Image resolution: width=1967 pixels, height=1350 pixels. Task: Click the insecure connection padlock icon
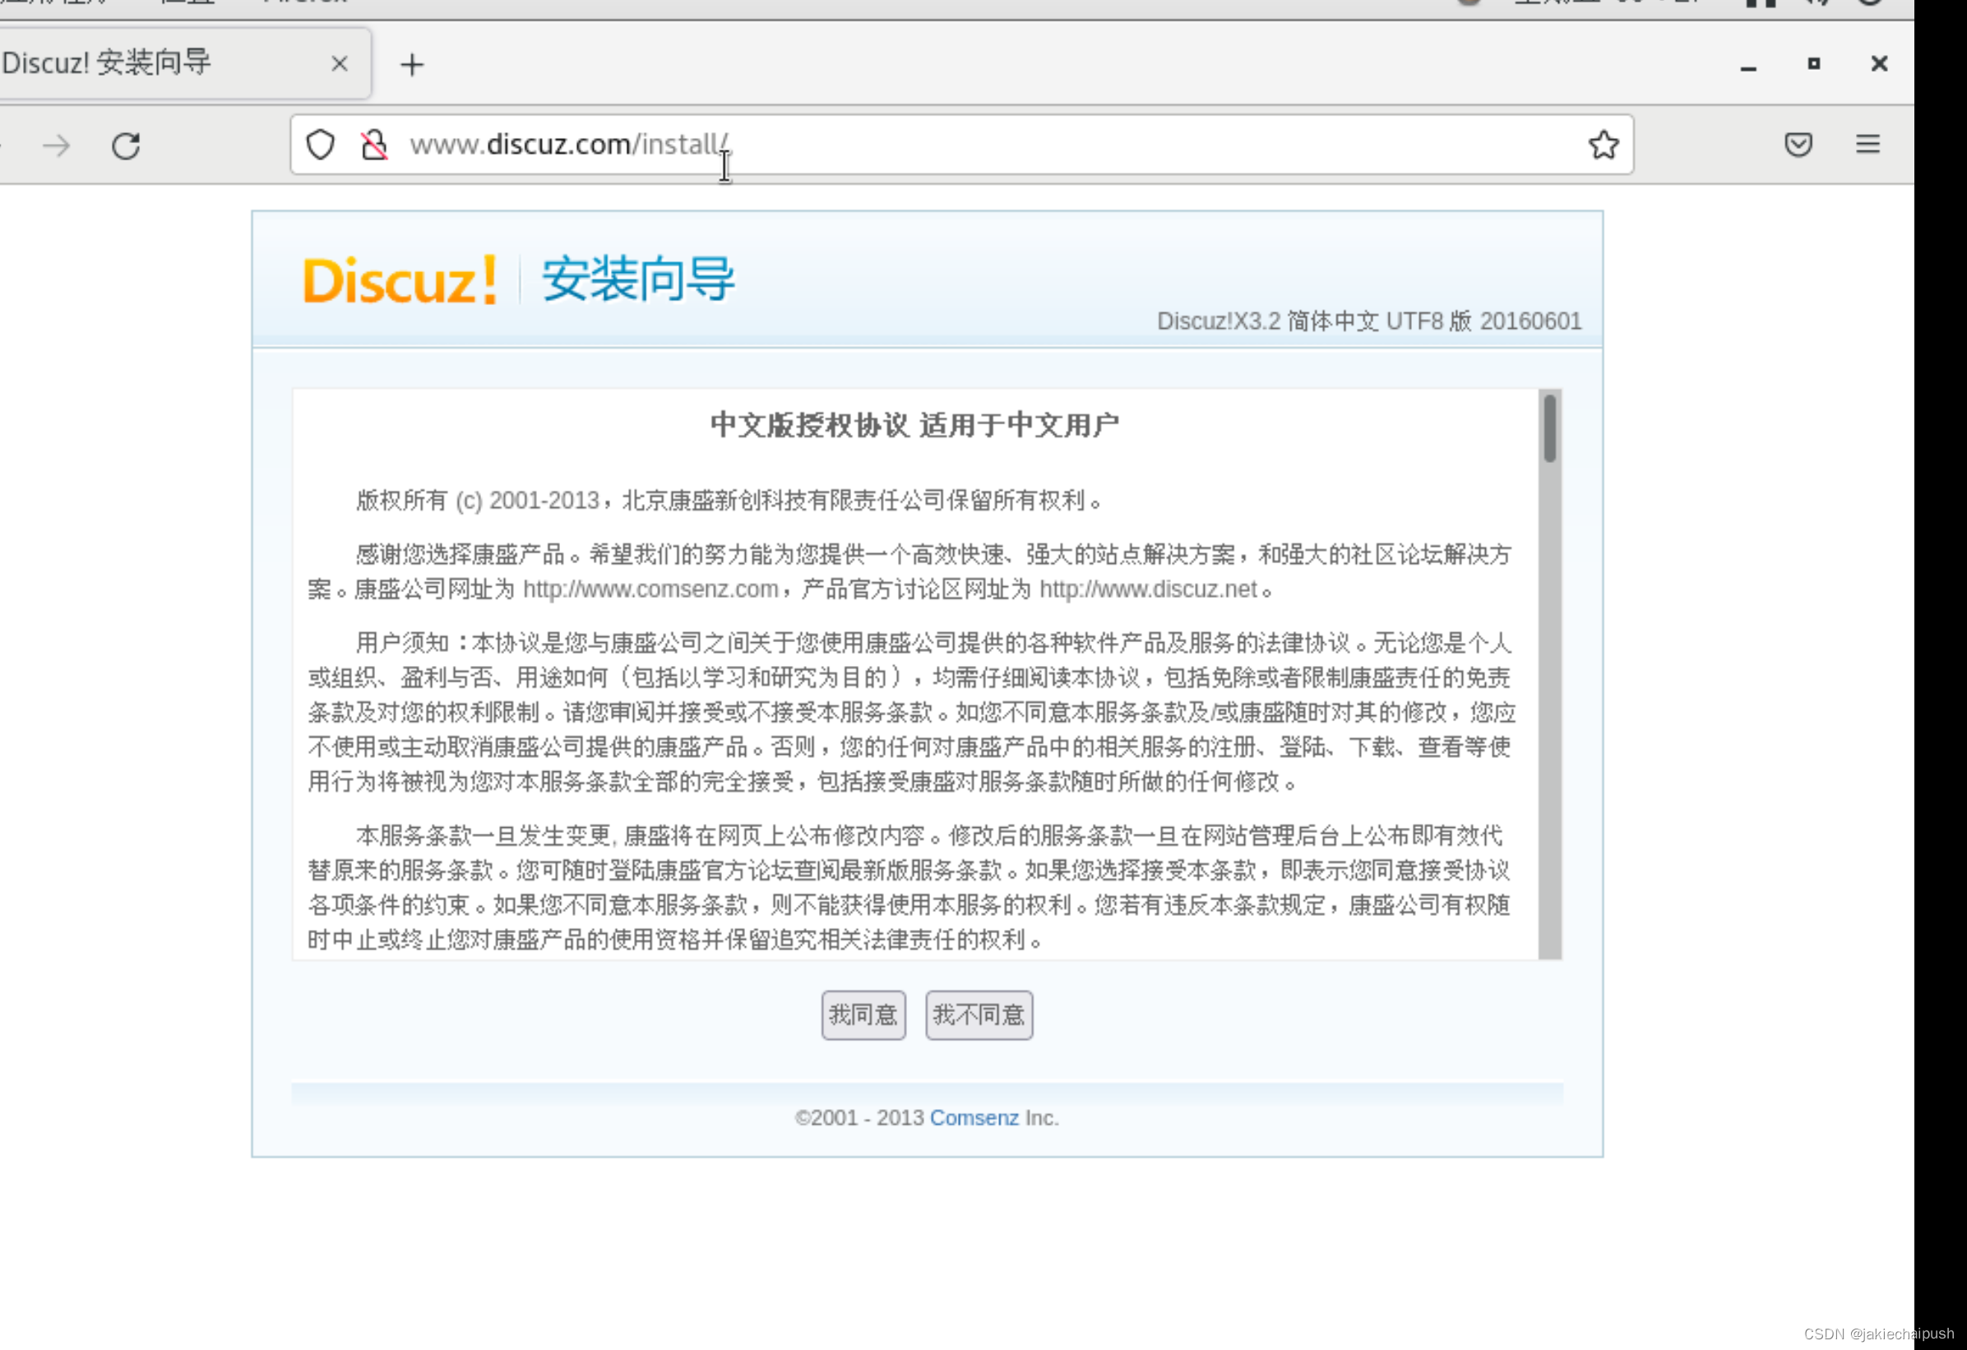pos(373,145)
